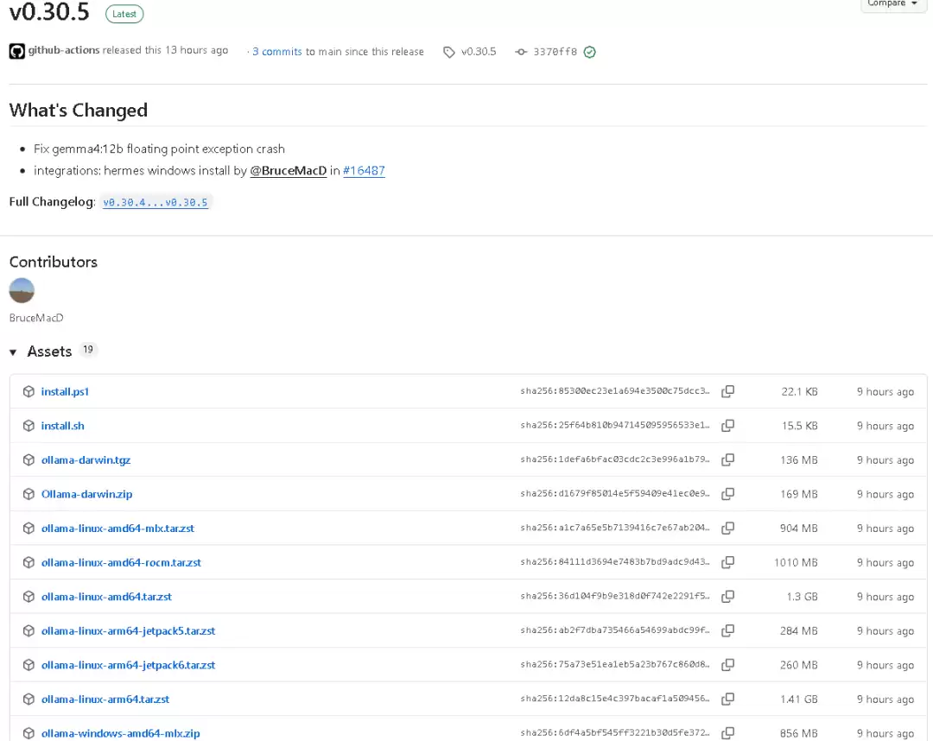The image size is (933, 741).
Task: Click the 1.41 GB size value
Action: pos(799,700)
